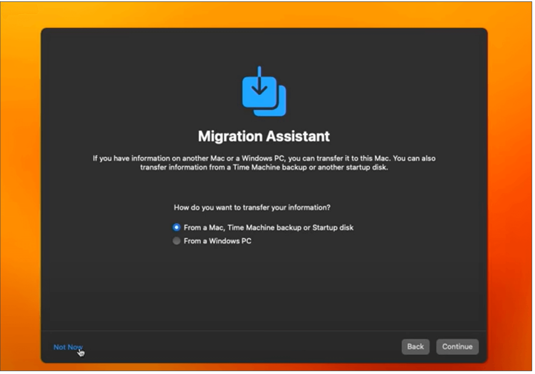Proceed with the Continue button

tap(457, 347)
